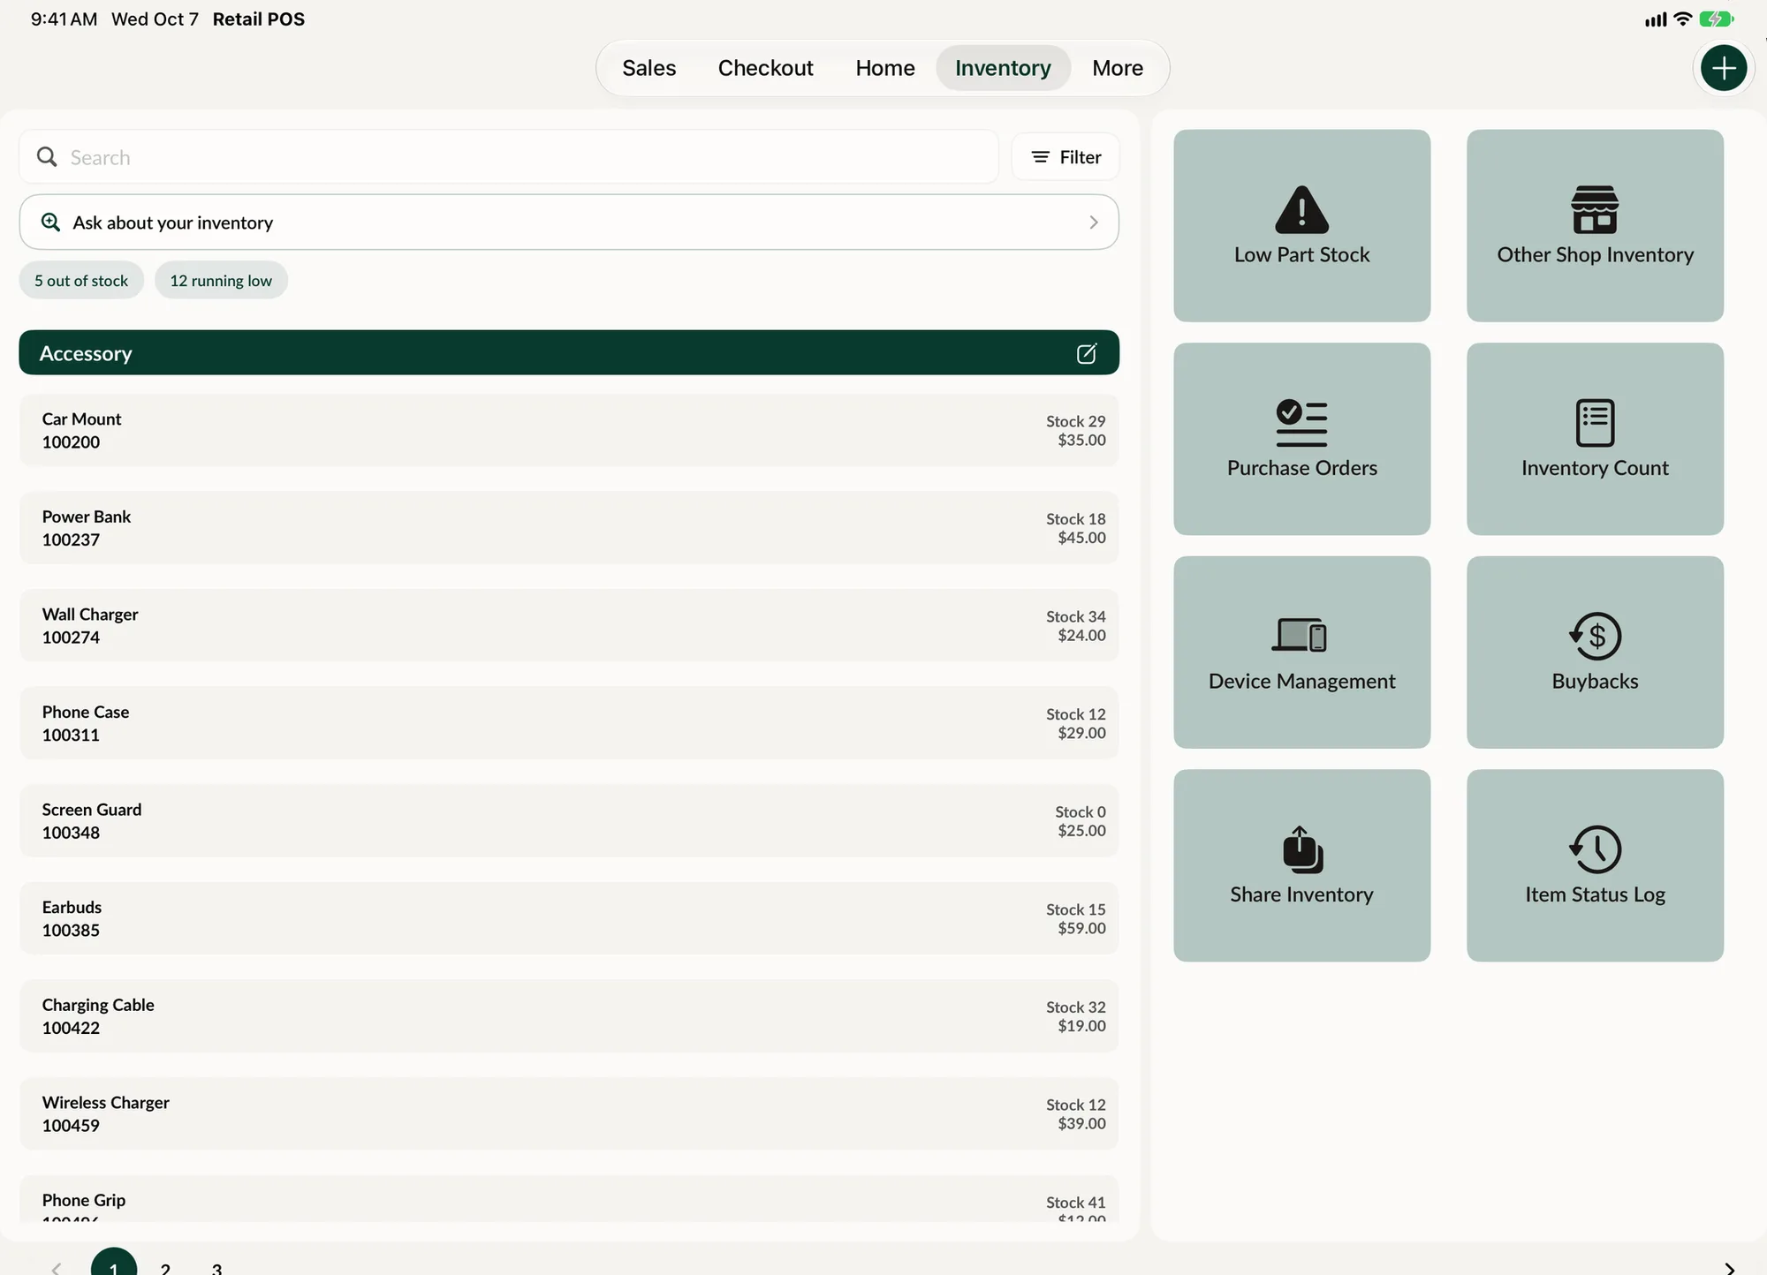Screen dimensions: 1767x1275
Task: Open the Device Management tile
Action: 1301,652
